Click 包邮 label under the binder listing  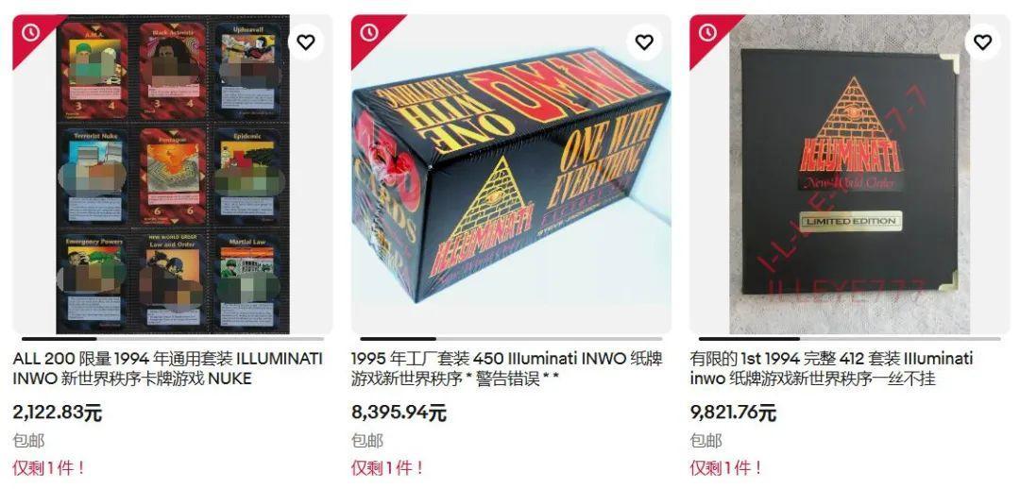tap(705, 441)
